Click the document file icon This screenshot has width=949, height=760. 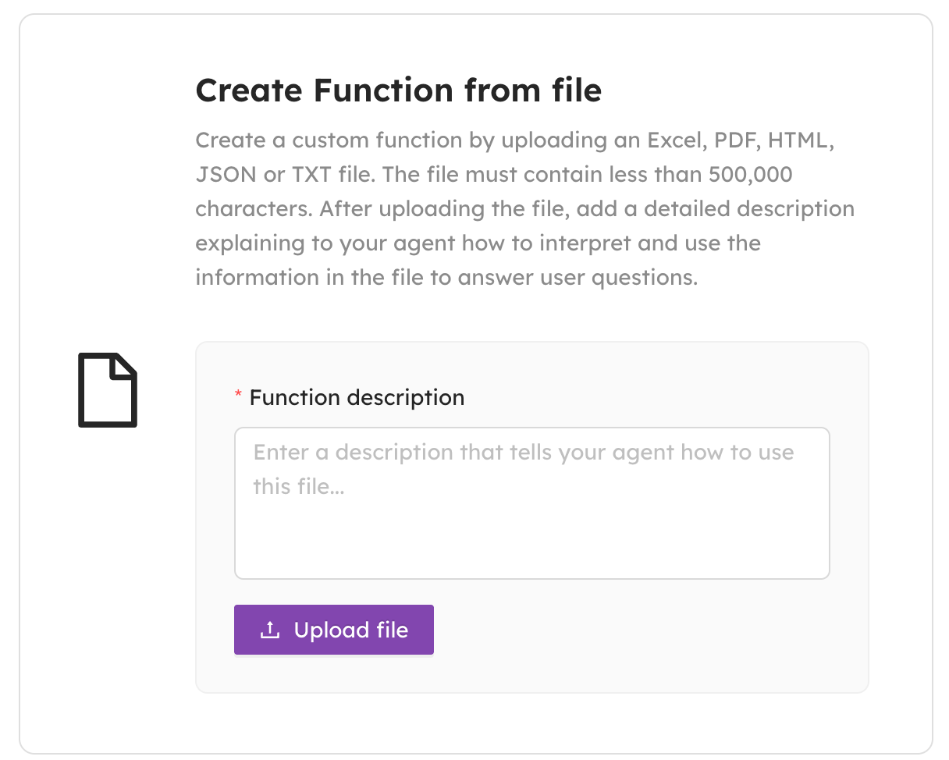tap(108, 390)
